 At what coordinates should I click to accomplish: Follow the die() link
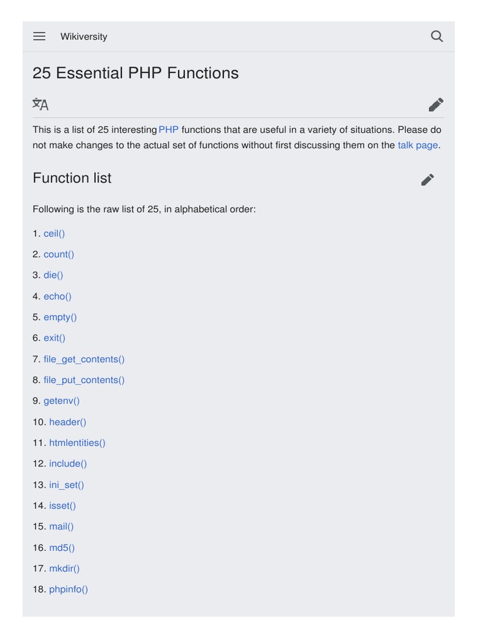click(54, 275)
